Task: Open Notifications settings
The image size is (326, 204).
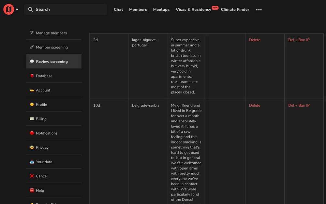Action: coord(54,133)
